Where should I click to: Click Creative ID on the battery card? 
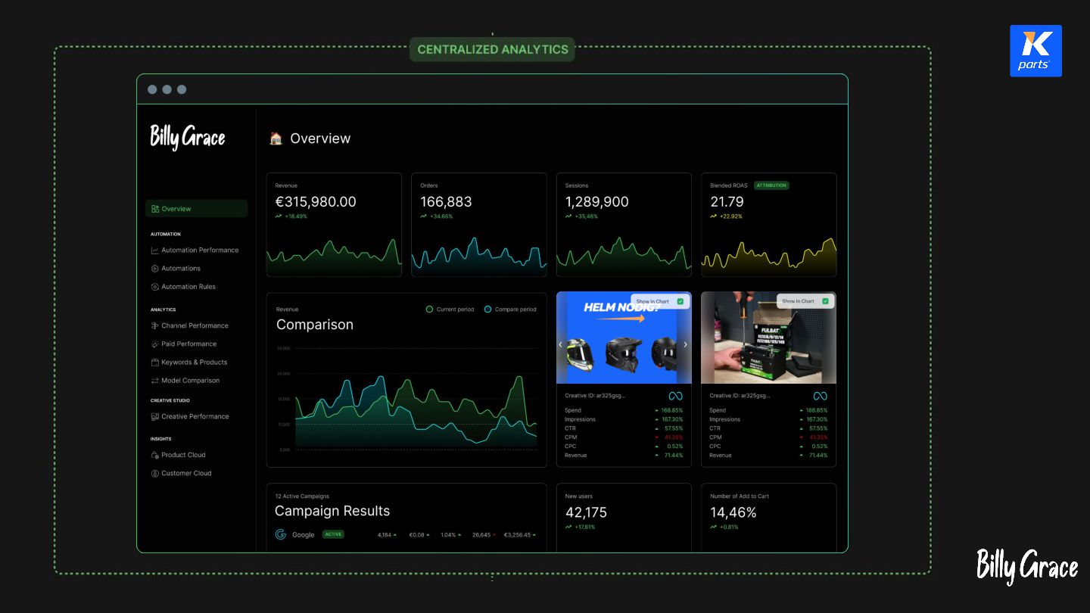pyautogui.click(x=740, y=396)
